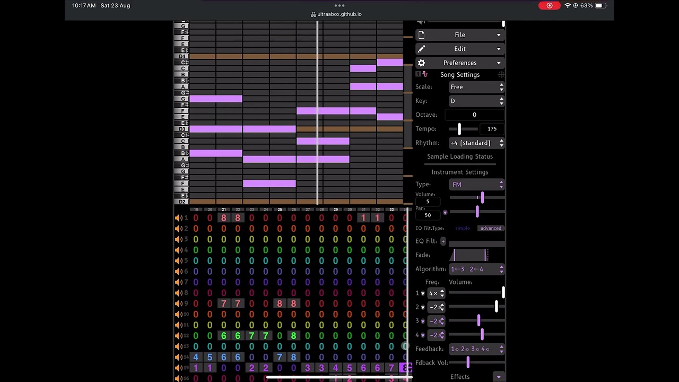Click the speaker icon of channel 11
Viewport: 679px width, 382px height.
coord(178,325)
